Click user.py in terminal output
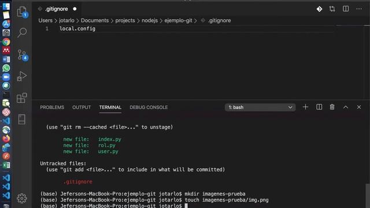 108,151
